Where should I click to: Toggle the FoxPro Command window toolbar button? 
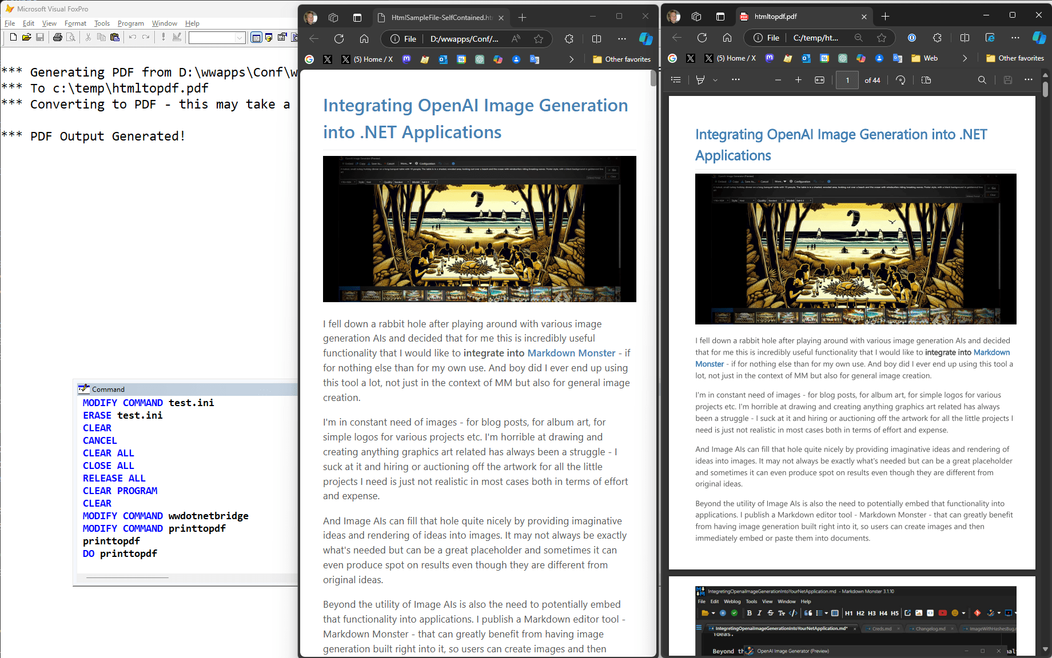[256, 38]
